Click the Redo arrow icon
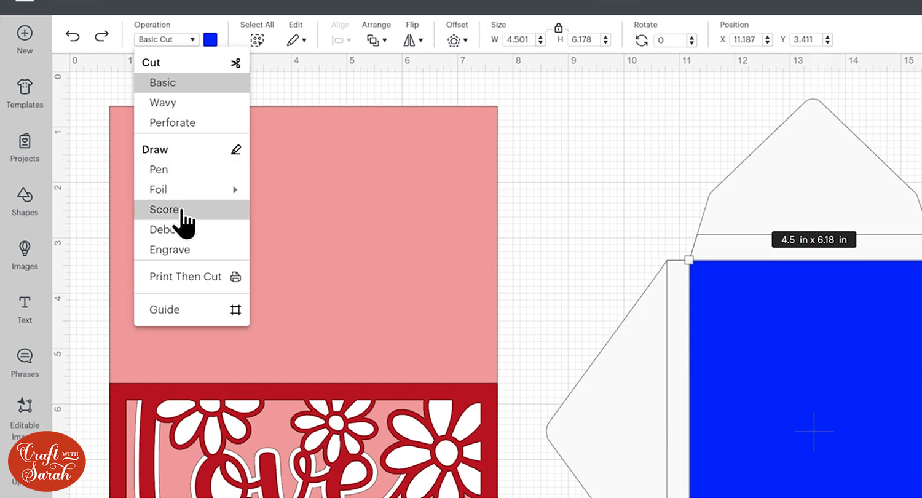The height and width of the screenshot is (498, 922). click(101, 36)
